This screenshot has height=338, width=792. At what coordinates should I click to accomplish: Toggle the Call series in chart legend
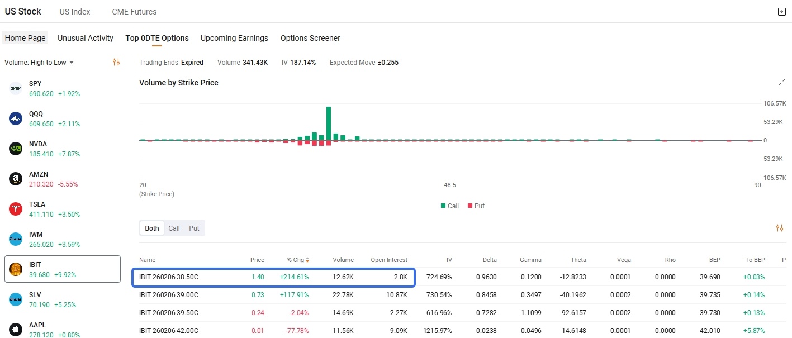pos(450,206)
